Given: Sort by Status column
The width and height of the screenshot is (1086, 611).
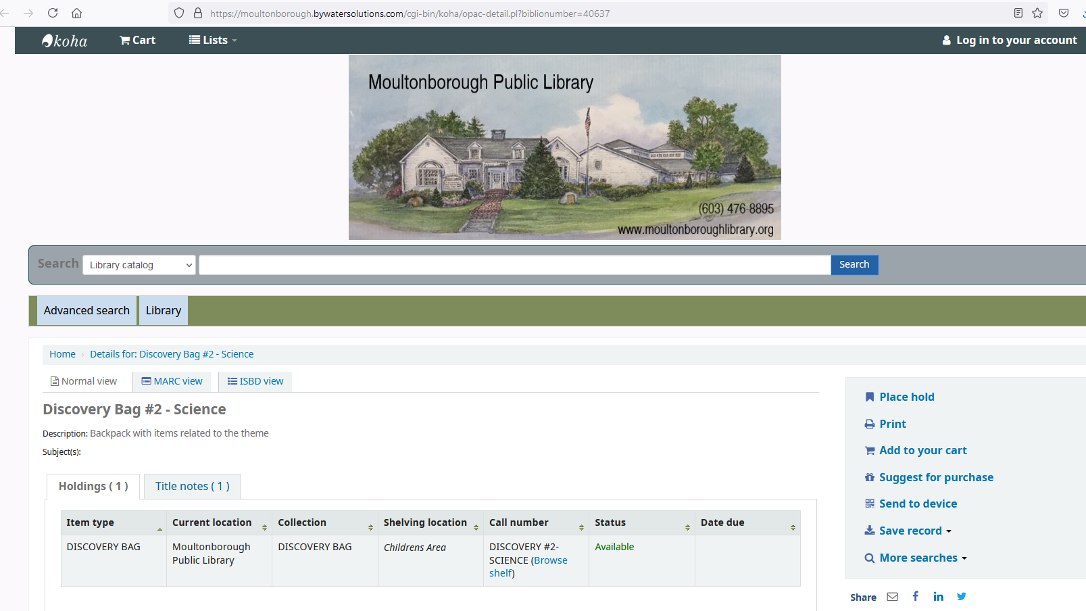Looking at the screenshot, I should coord(642,522).
